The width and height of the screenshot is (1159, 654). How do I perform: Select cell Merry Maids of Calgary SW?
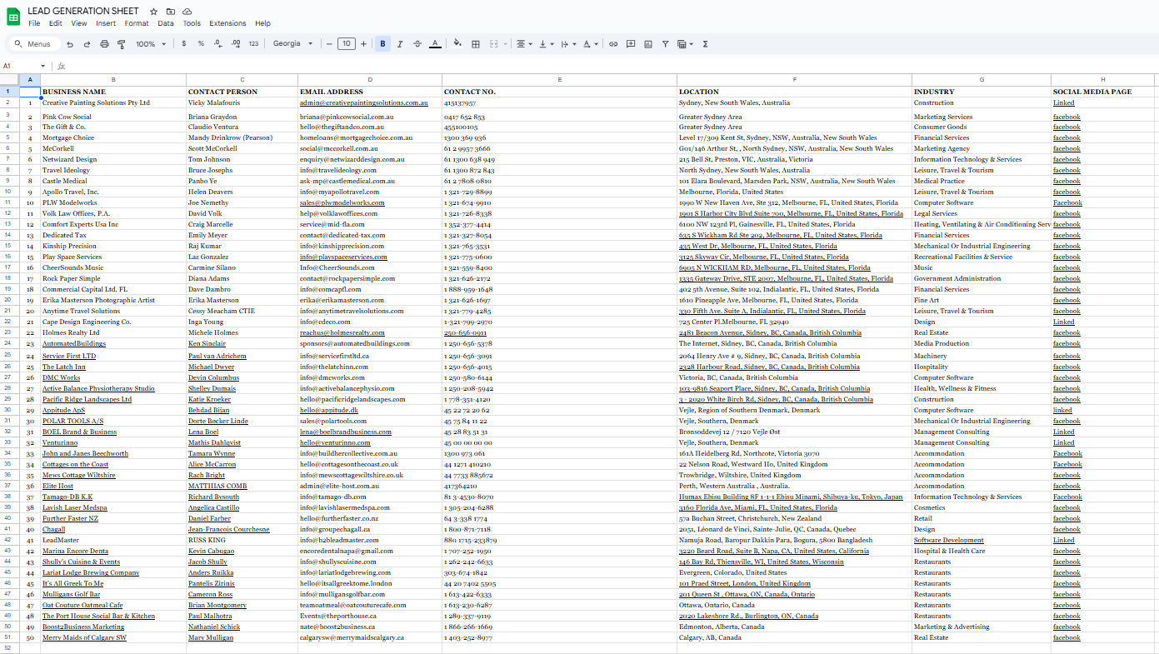[x=113, y=638]
